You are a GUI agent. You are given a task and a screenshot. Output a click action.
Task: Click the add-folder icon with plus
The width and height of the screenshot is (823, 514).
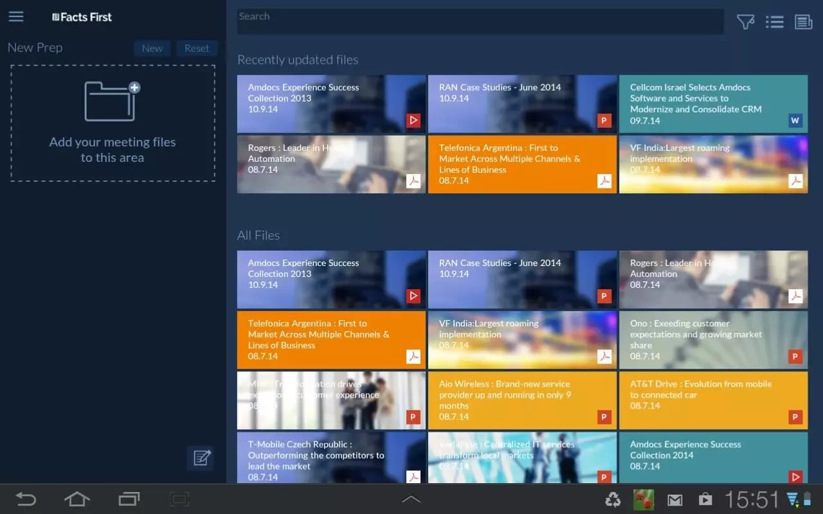coord(112,101)
